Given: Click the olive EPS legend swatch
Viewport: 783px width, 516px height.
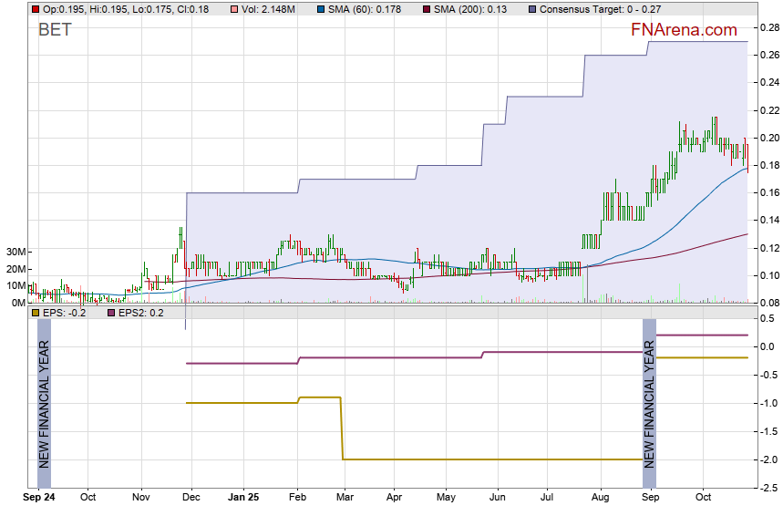Looking at the screenshot, I should [x=35, y=314].
